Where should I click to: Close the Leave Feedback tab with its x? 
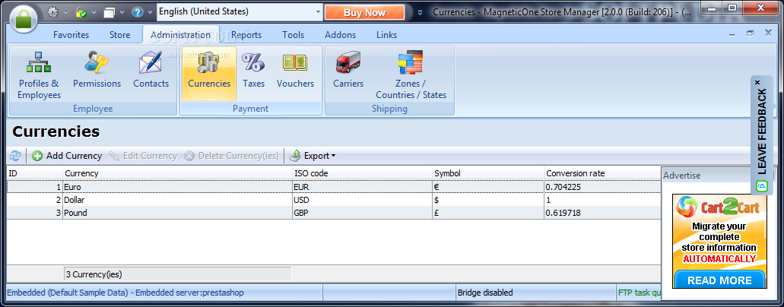pos(757,82)
